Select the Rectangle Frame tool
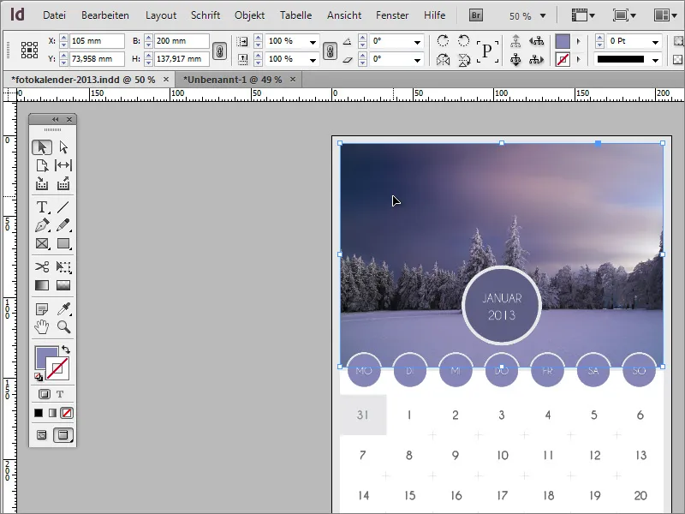Viewport: 685px width, 514px height. [42, 243]
